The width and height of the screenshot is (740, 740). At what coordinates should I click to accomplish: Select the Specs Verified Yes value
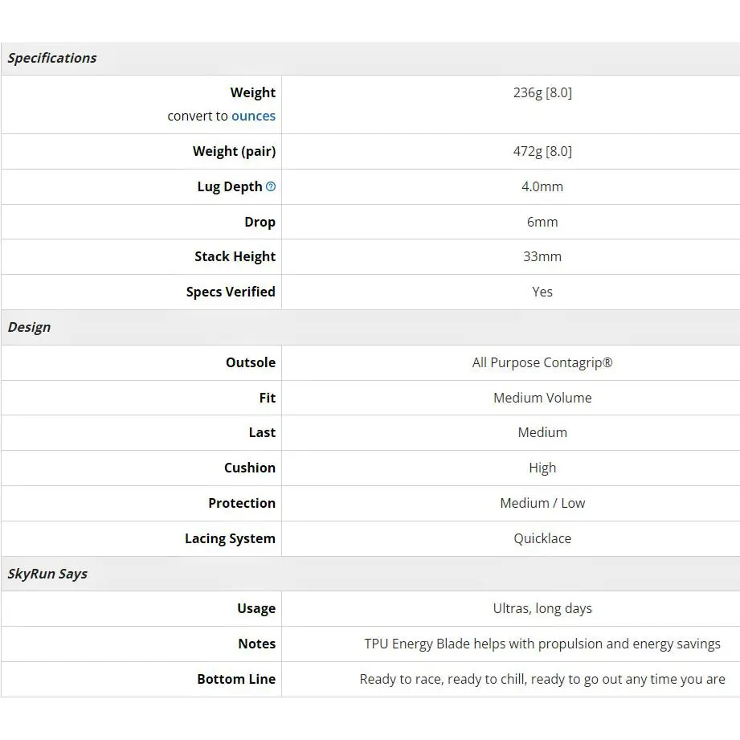click(x=542, y=292)
